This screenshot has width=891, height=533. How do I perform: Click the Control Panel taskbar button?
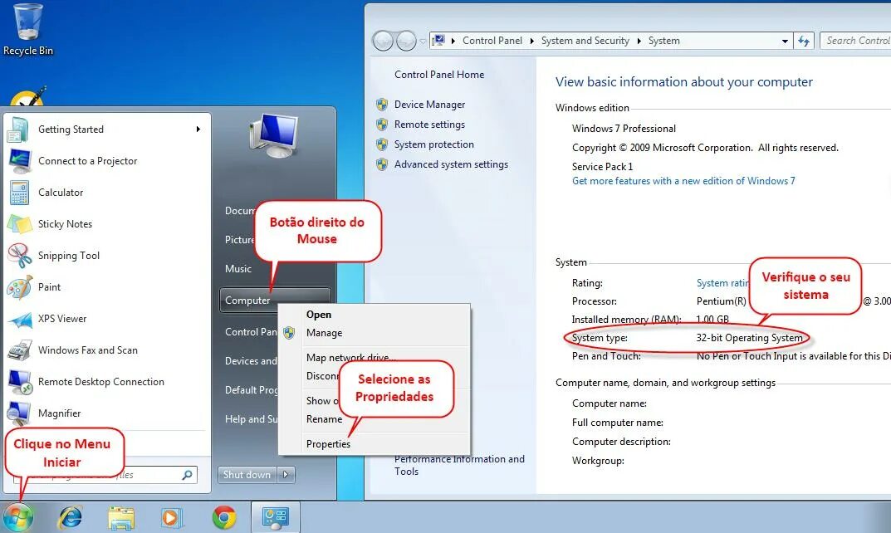pyautogui.click(x=276, y=518)
